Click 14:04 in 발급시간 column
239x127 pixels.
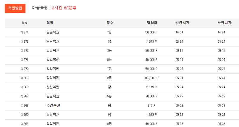(179, 32)
